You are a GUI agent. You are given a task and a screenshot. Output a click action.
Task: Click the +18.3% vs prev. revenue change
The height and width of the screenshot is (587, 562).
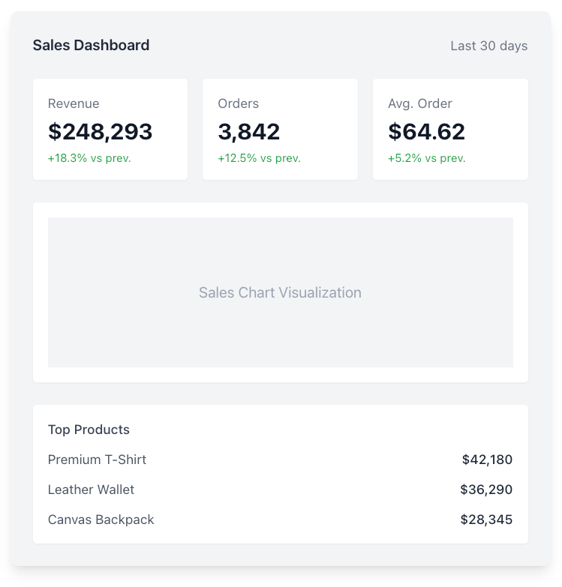[x=89, y=158]
